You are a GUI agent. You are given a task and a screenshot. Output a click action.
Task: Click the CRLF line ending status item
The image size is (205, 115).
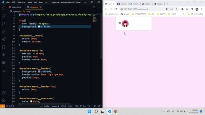[70, 106]
